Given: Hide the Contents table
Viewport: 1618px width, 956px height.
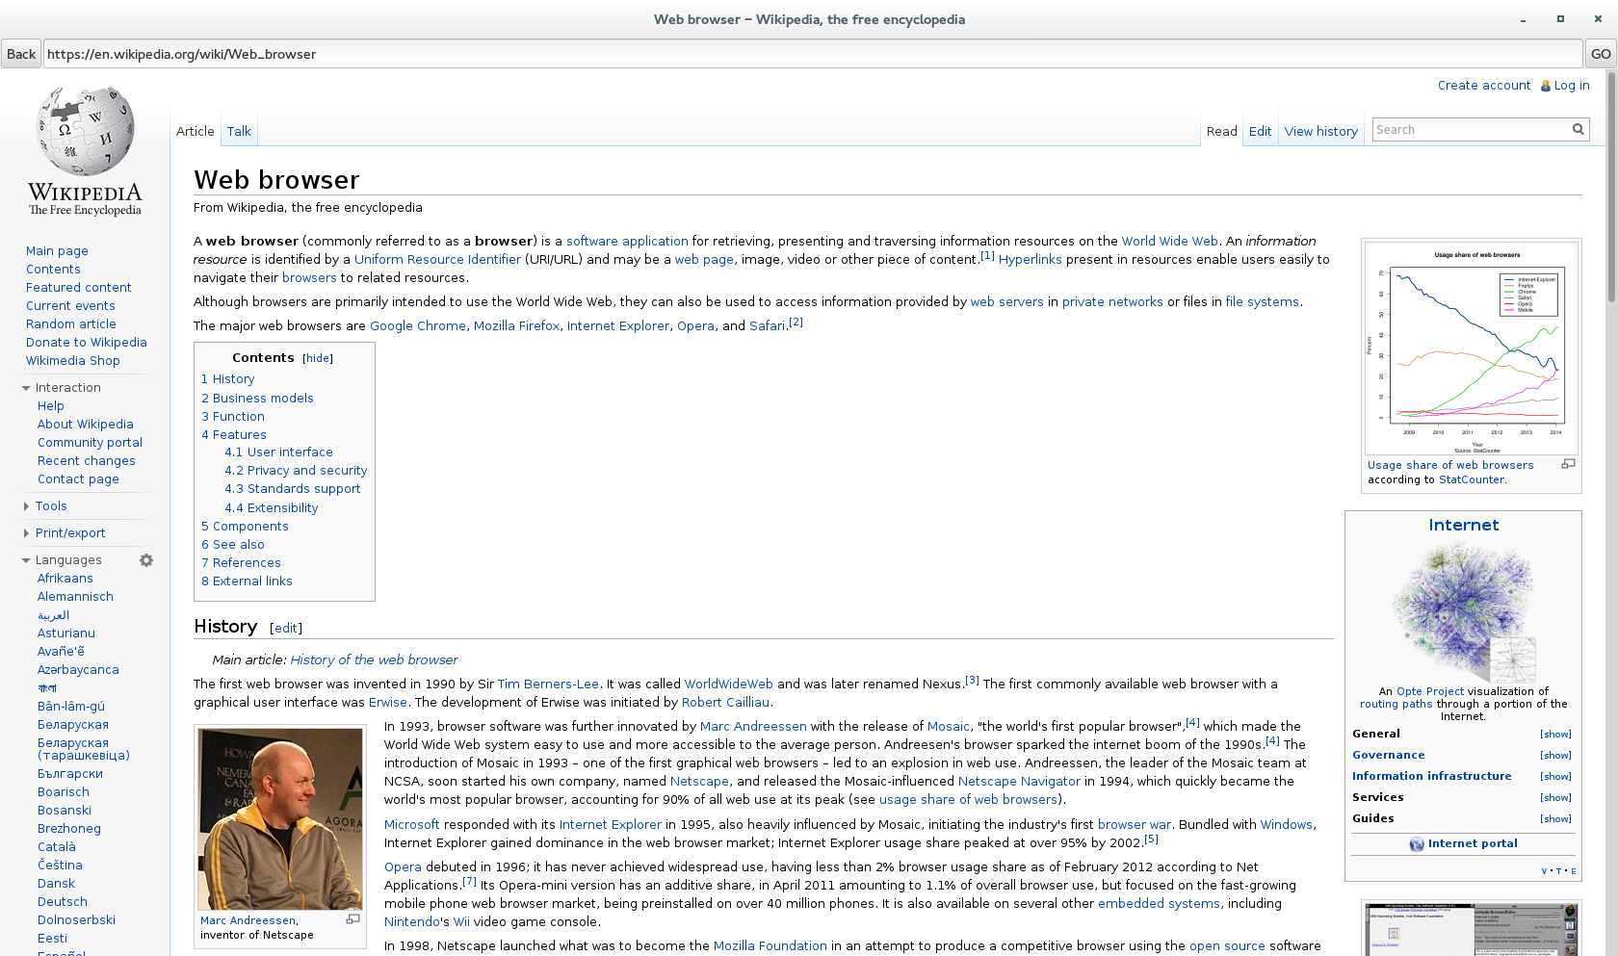Looking at the screenshot, I should point(318,358).
